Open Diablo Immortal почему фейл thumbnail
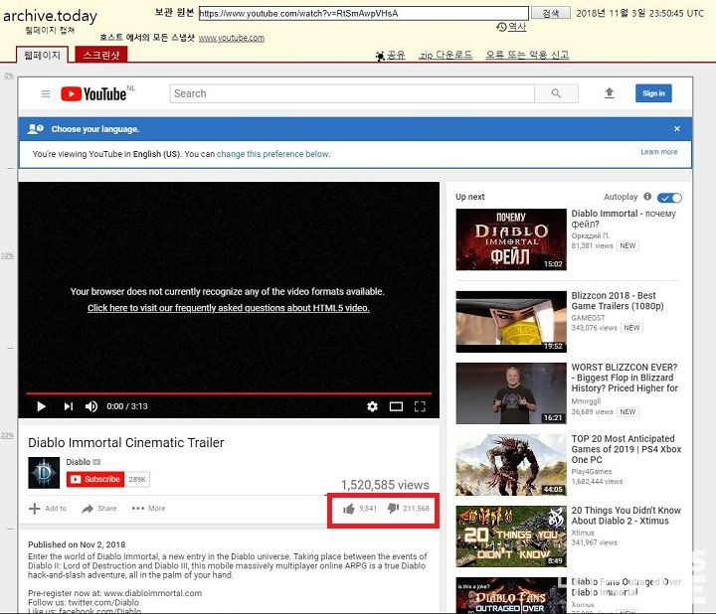716x614 pixels. (511, 239)
